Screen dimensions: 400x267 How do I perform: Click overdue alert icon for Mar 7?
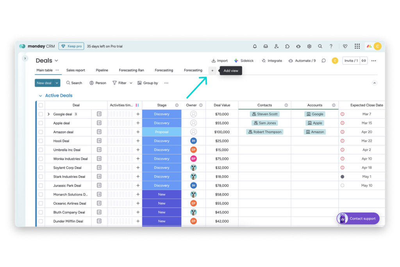pyautogui.click(x=343, y=114)
